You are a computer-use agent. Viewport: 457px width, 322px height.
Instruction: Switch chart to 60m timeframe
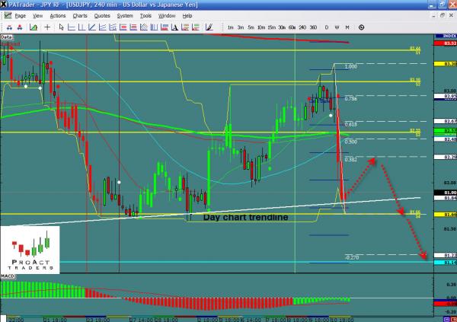[290, 27]
